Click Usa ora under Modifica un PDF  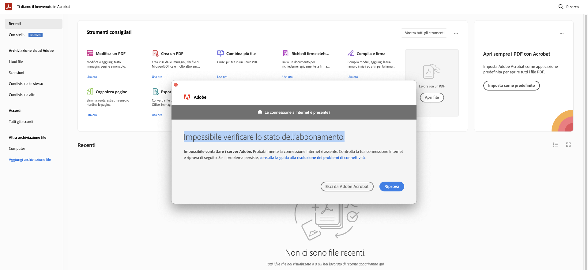(92, 77)
